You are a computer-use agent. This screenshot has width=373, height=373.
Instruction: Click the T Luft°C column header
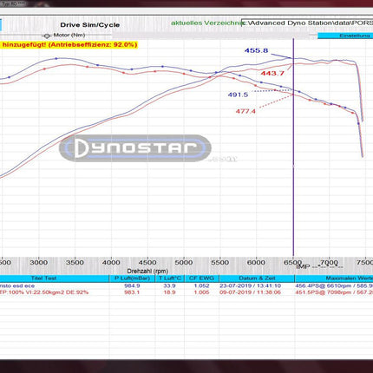point(170,278)
